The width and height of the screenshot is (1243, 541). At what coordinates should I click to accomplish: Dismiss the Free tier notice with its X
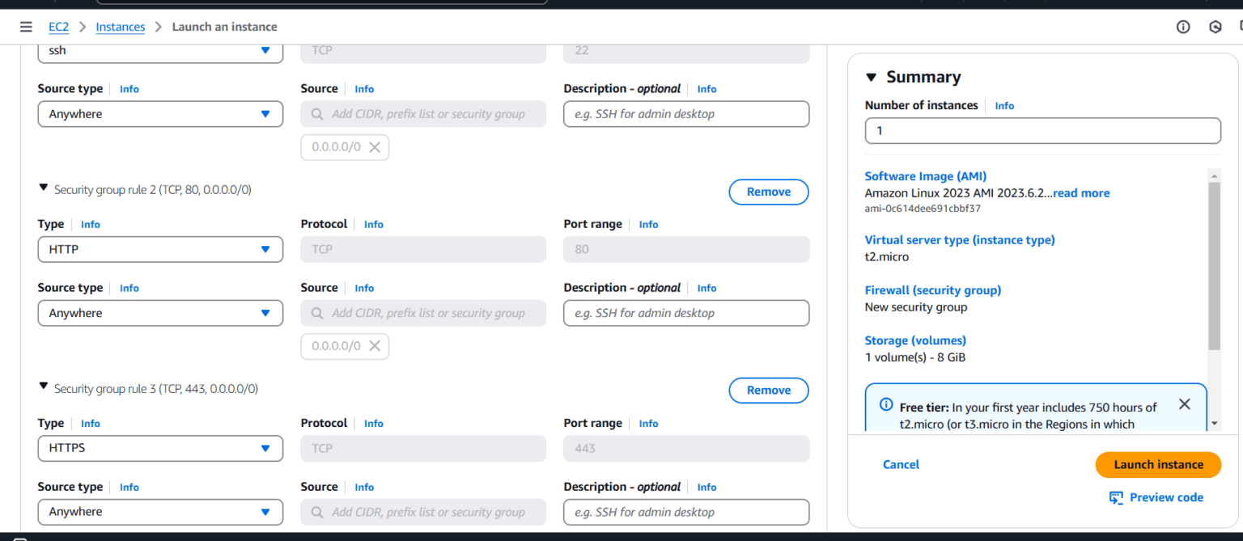click(x=1184, y=404)
